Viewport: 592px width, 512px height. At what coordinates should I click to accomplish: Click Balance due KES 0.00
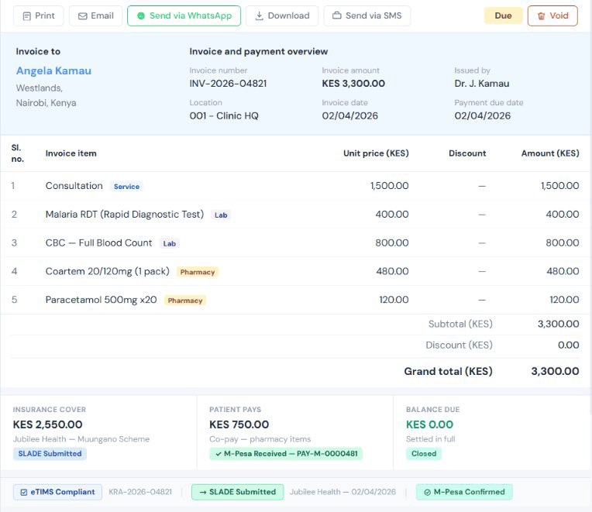tap(429, 424)
